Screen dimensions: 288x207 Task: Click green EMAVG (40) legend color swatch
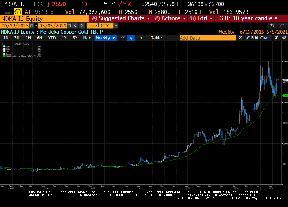(x=4, y=56)
